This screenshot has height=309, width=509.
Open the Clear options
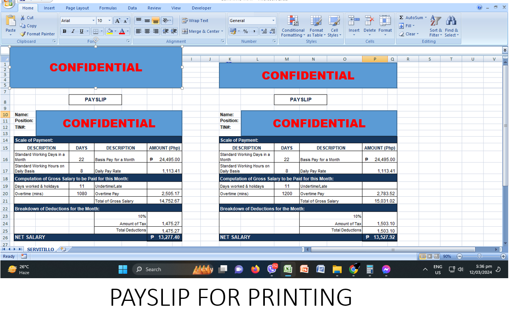point(409,34)
